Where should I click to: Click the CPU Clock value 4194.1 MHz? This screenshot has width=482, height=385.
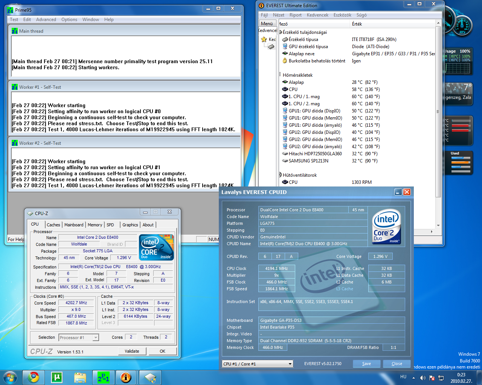(276, 268)
